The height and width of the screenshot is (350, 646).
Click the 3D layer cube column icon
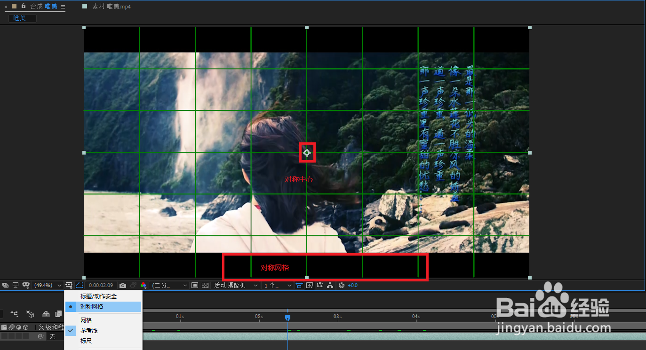(x=26, y=327)
